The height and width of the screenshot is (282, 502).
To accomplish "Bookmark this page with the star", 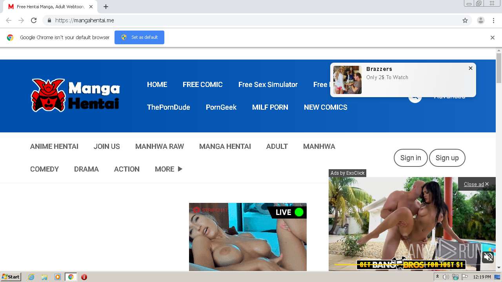I will click(465, 20).
